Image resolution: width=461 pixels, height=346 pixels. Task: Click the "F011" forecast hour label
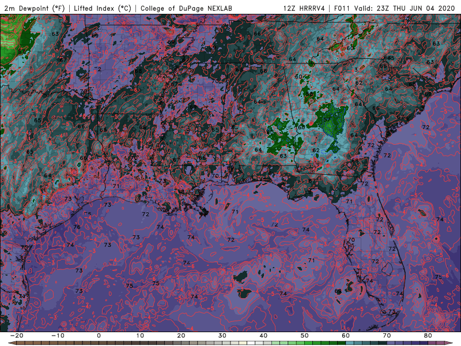point(342,8)
